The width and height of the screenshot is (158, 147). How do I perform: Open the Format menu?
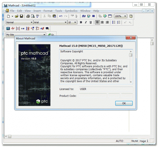[x=48, y=11]
